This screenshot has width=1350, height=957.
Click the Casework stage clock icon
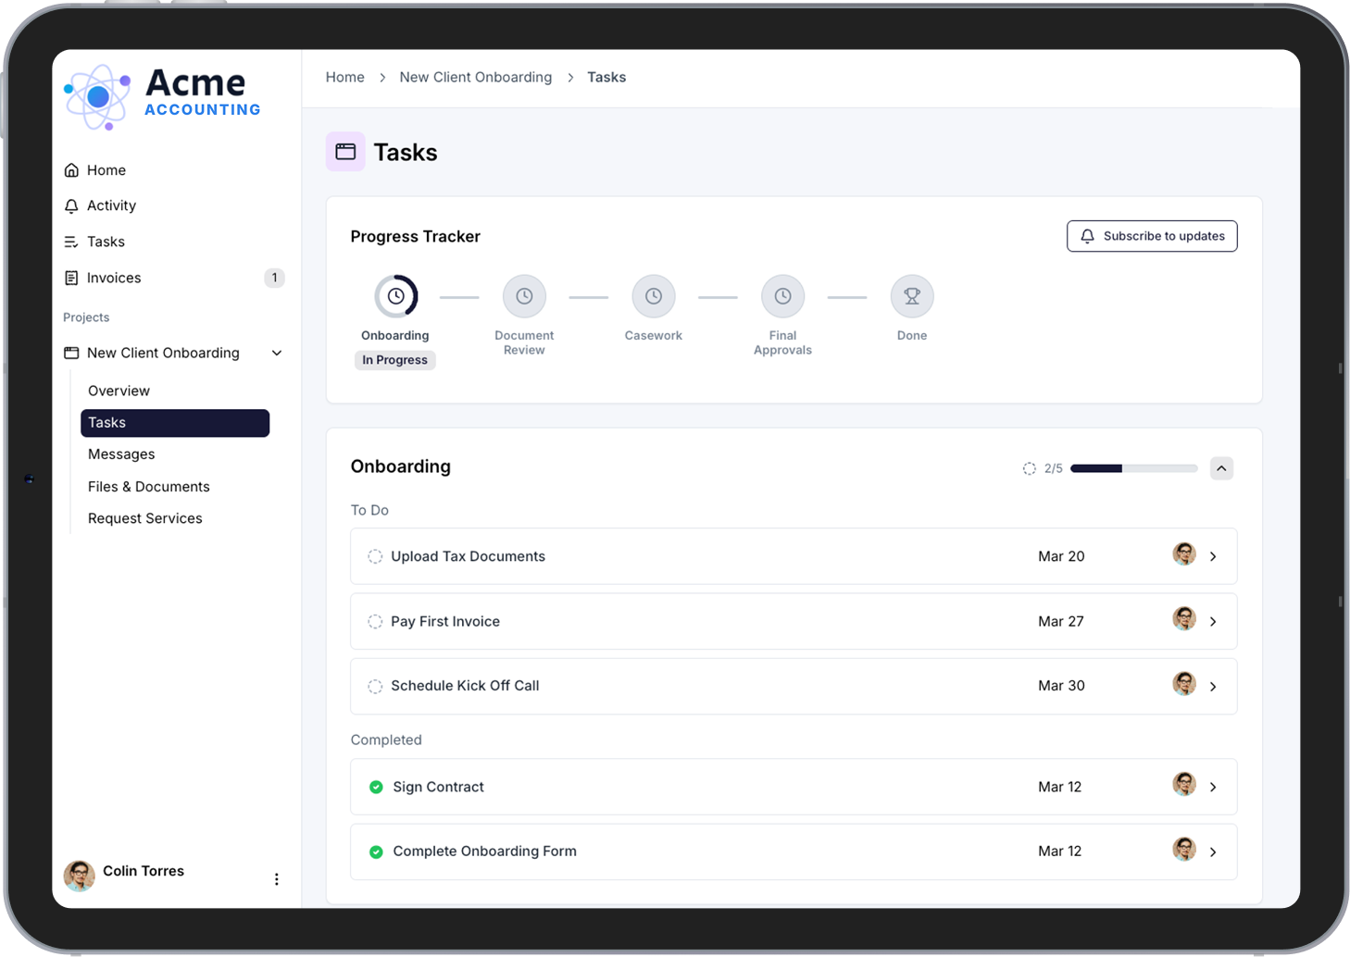coord(654,296)
